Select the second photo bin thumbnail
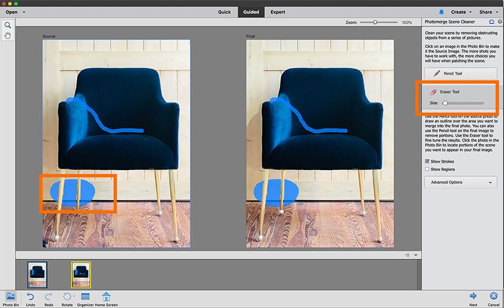This screenshot has width=504, height=308. pyautogui.click(x=81, y=274)
